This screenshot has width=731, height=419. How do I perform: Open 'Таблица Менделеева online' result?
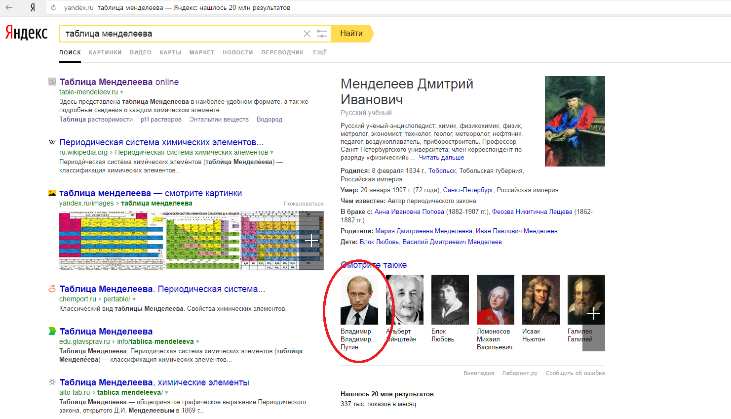pyautogui.click(x=119, y=82)
